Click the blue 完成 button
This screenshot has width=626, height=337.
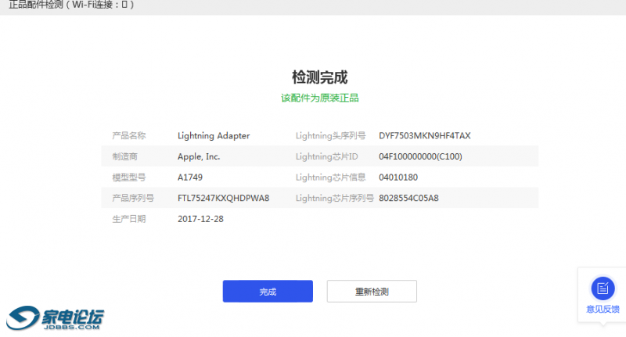(268, 291)
